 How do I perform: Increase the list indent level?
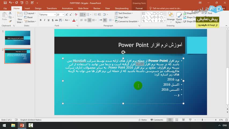coord(99,15)
